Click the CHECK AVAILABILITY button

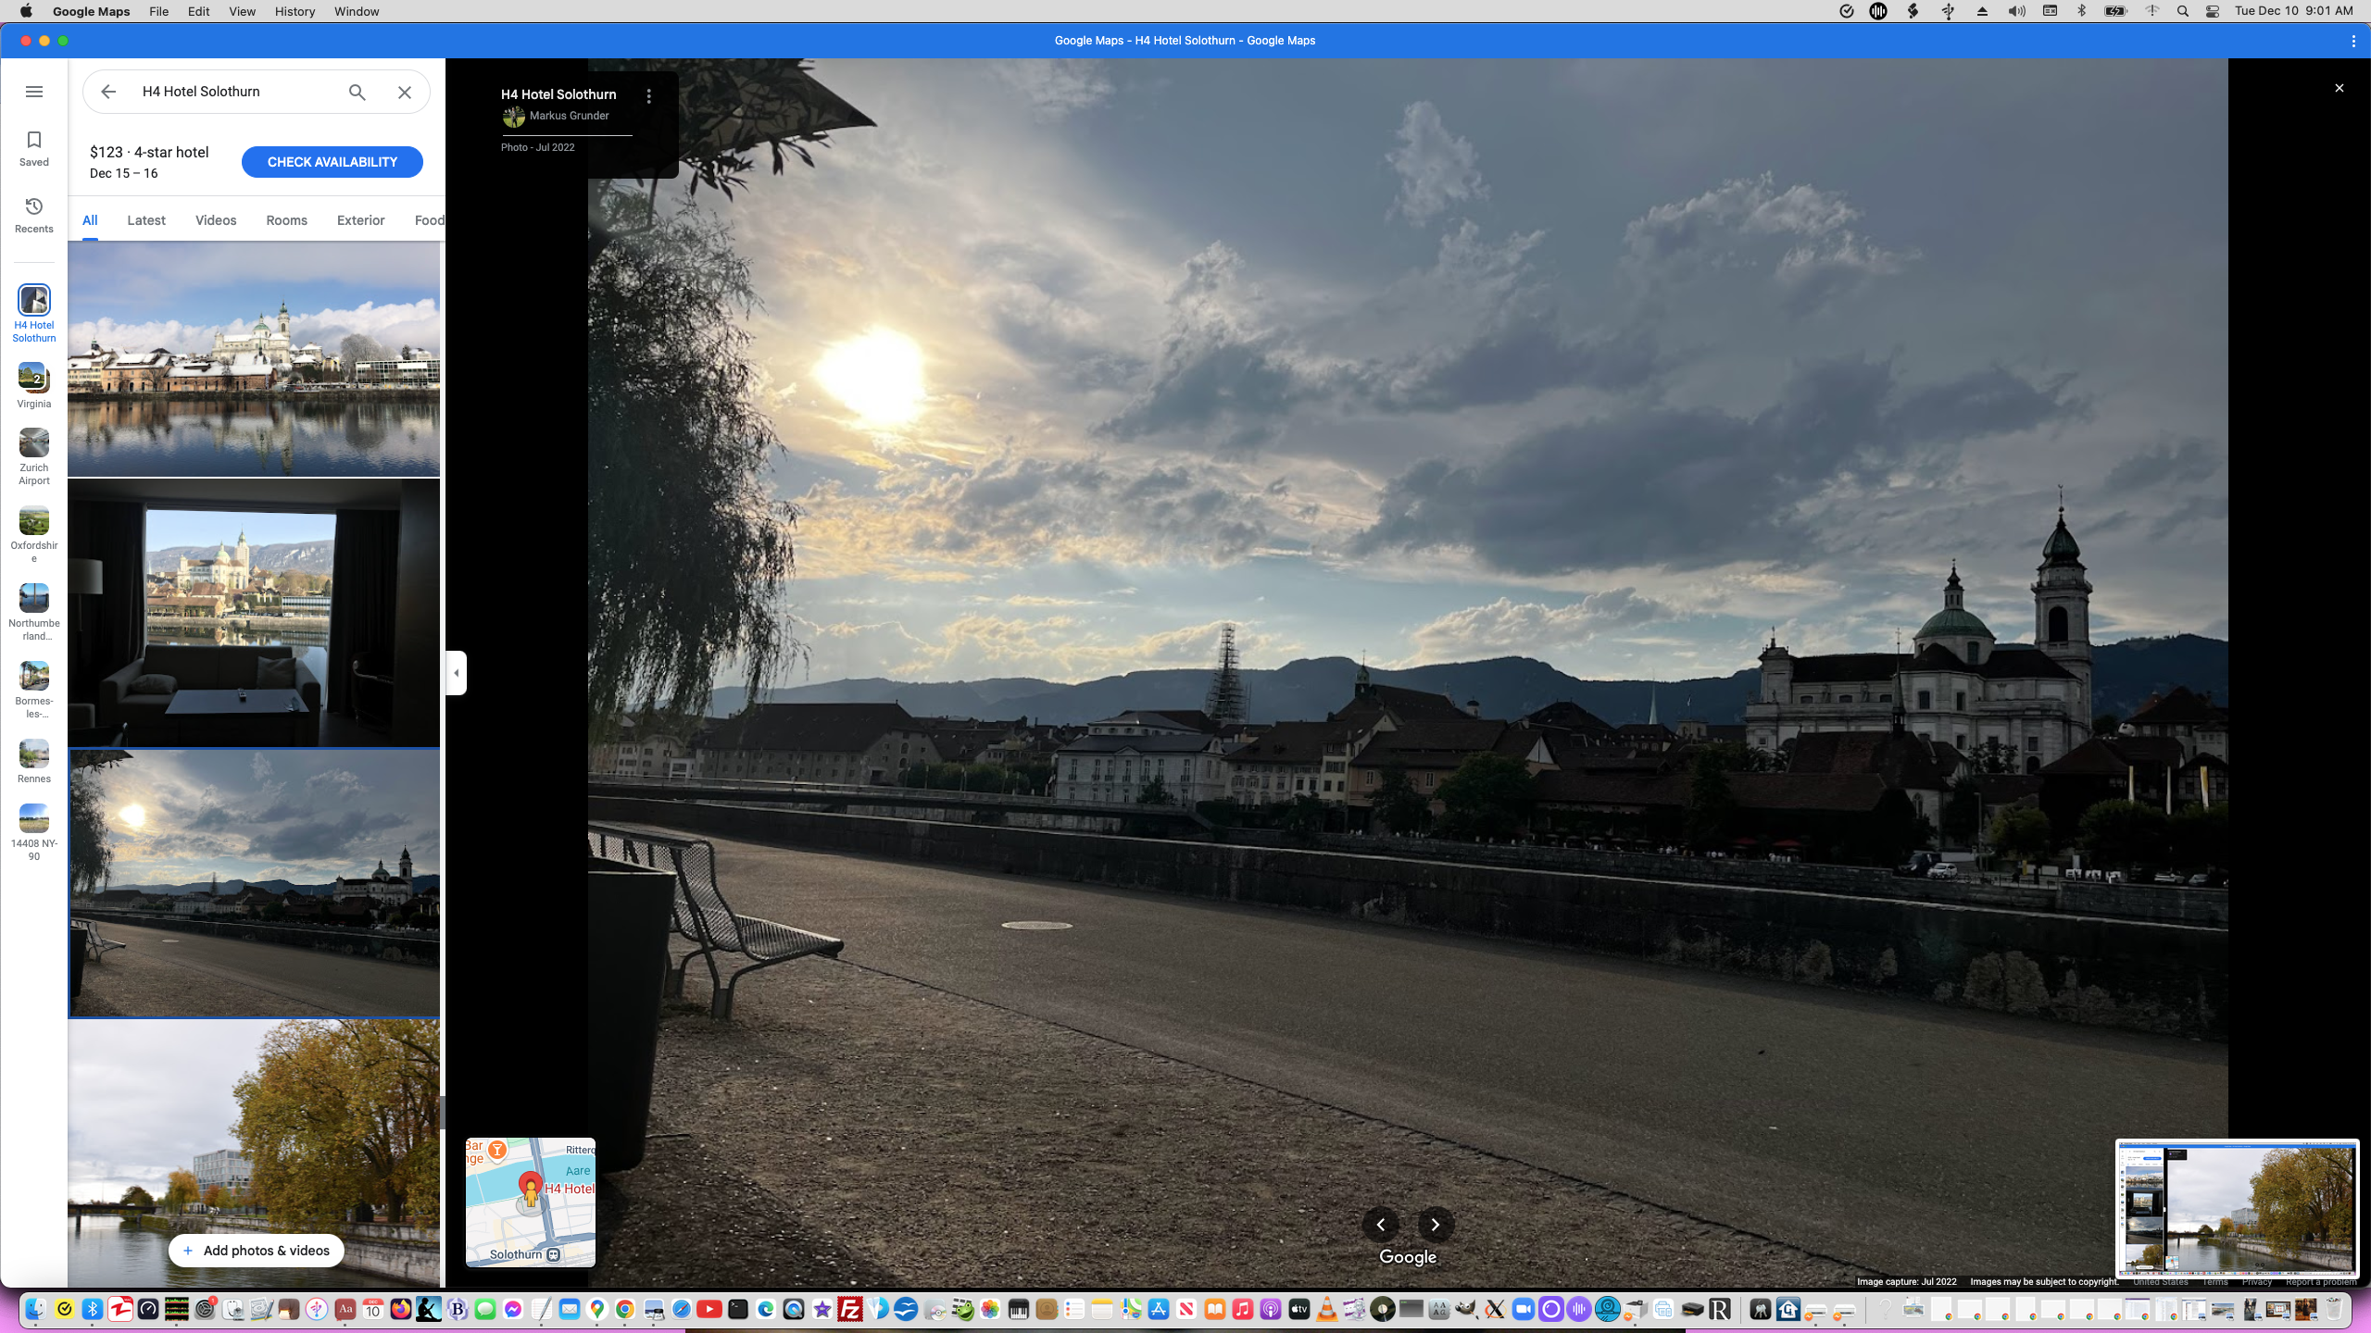[x=332, y=162]
